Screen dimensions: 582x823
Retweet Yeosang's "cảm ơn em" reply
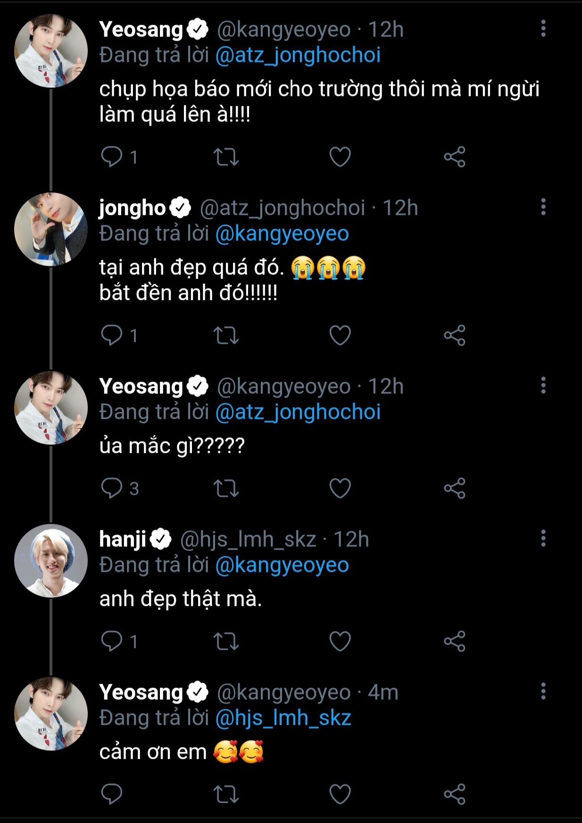tap(226, 794)
